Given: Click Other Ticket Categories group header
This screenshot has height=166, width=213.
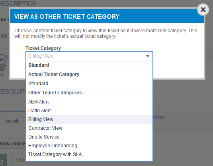Looking at the screenshot, I should point(55,93).
